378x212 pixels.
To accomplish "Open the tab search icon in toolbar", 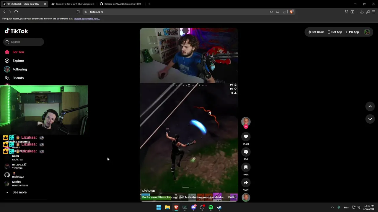I will 352,12.
